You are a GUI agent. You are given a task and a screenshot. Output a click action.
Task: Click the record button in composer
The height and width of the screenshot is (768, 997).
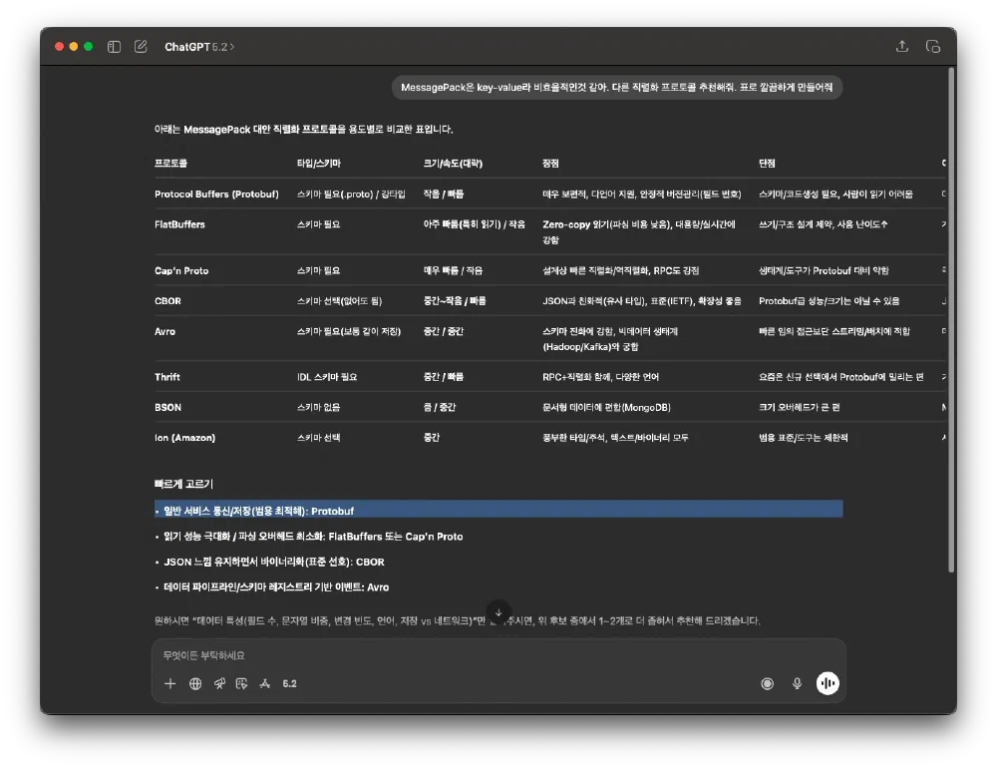(768, 683)
